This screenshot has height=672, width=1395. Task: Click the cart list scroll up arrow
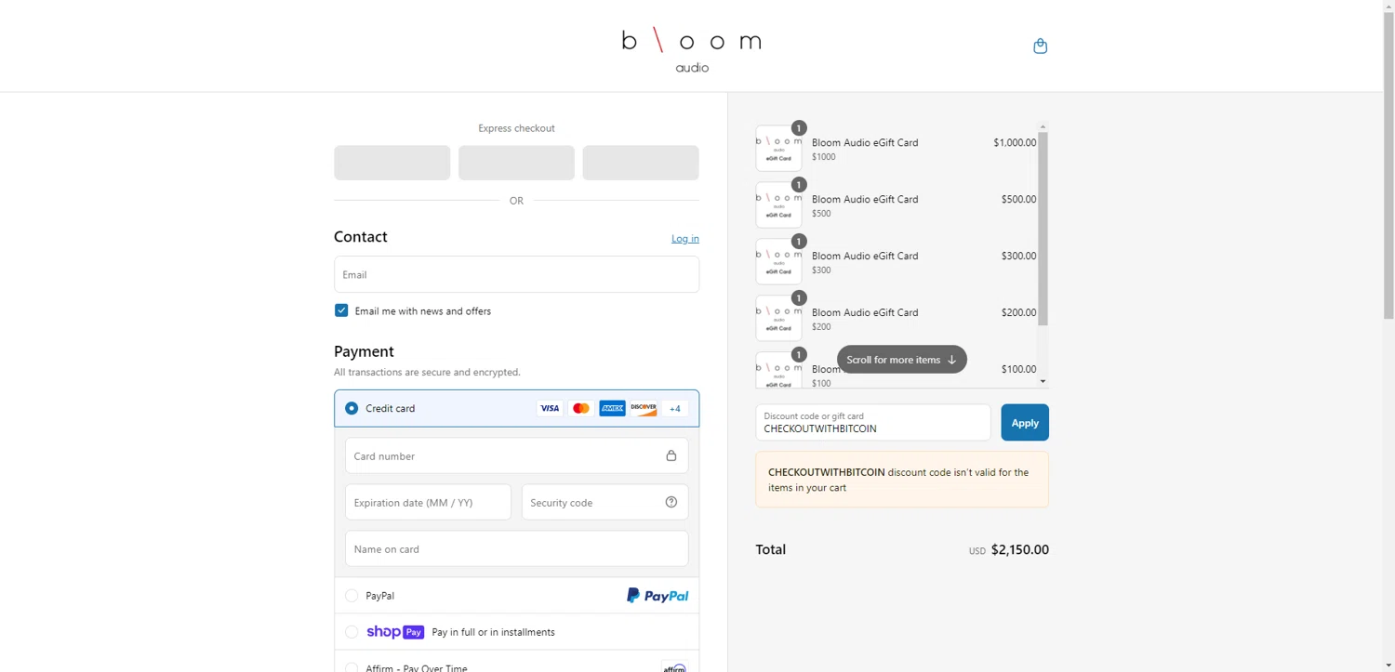(x=1043, y=126)
